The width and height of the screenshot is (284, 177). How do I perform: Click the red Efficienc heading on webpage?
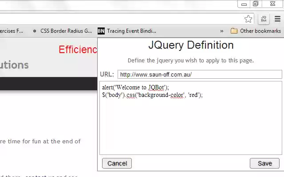78,50
